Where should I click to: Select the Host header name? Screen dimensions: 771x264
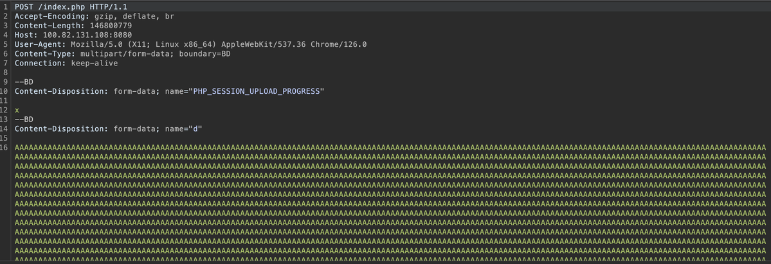26,35
